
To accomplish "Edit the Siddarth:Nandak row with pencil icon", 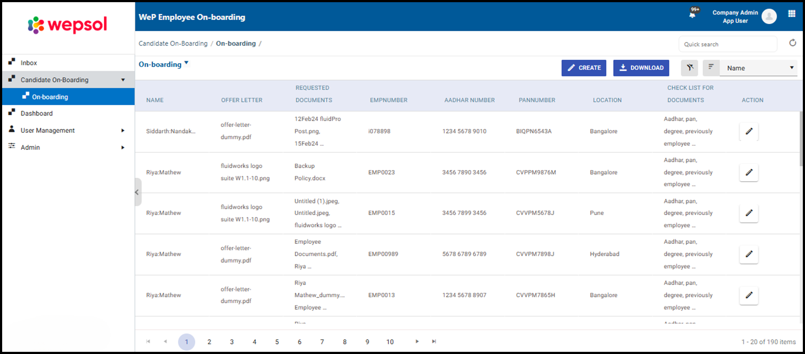I will pos(749,131).
